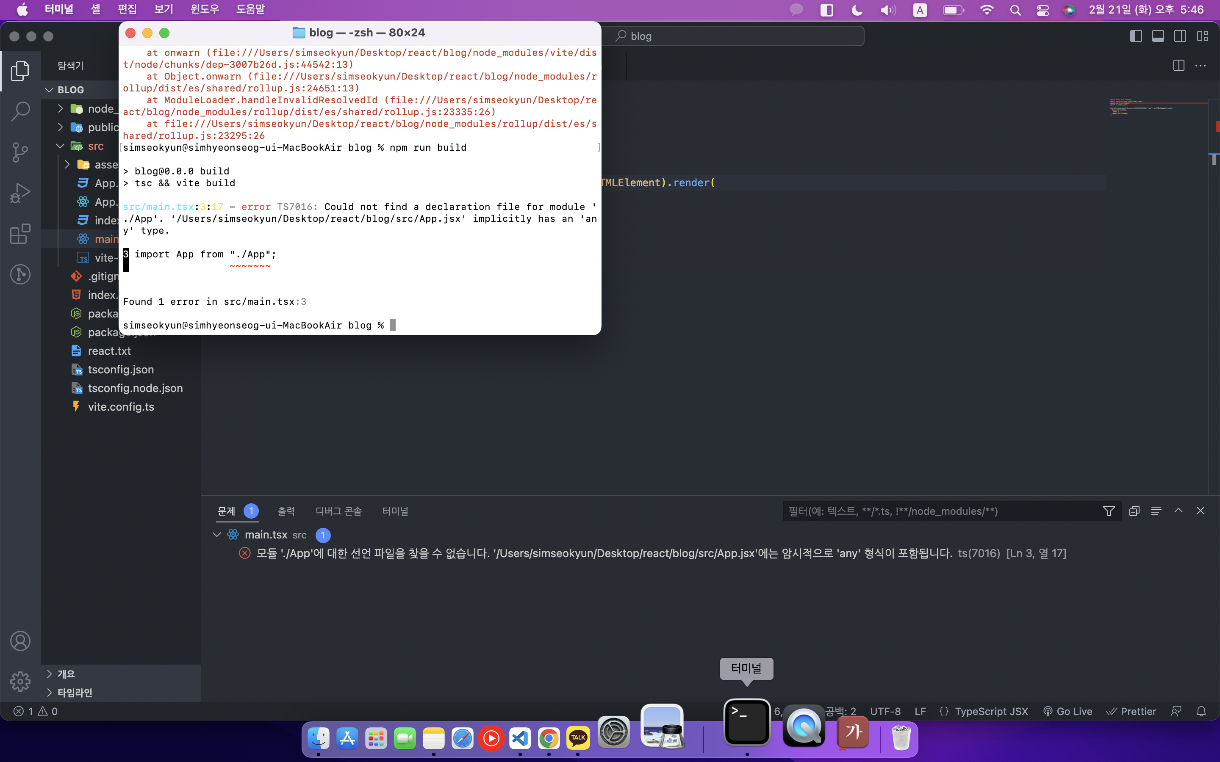
Task: Open the 도움말 menu in menu bar
Action: pyautogui.click(x=250, y=10)
